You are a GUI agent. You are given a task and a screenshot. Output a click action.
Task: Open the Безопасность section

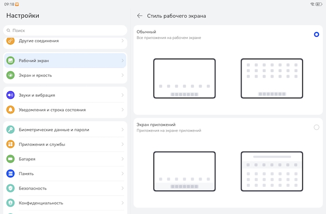65,188
